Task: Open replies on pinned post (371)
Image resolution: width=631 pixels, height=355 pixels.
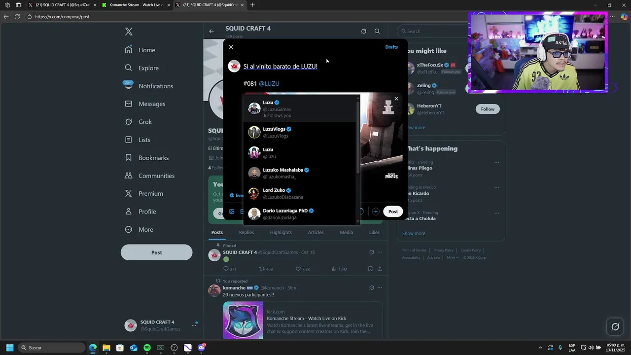Action: [230, 269]
